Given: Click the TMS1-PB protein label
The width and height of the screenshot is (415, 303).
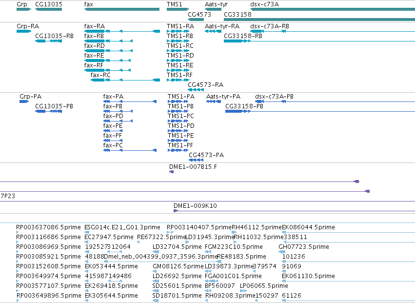Looking at the screenshot, I should coord(180,106).
